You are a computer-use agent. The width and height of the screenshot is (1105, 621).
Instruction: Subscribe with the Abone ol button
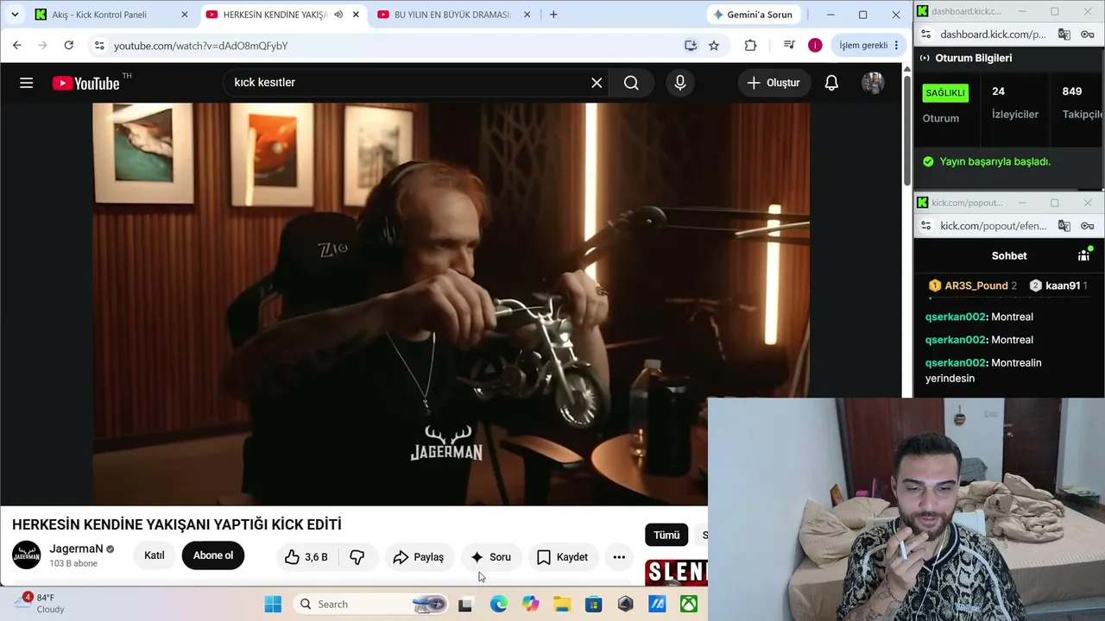tap(213, 555)
